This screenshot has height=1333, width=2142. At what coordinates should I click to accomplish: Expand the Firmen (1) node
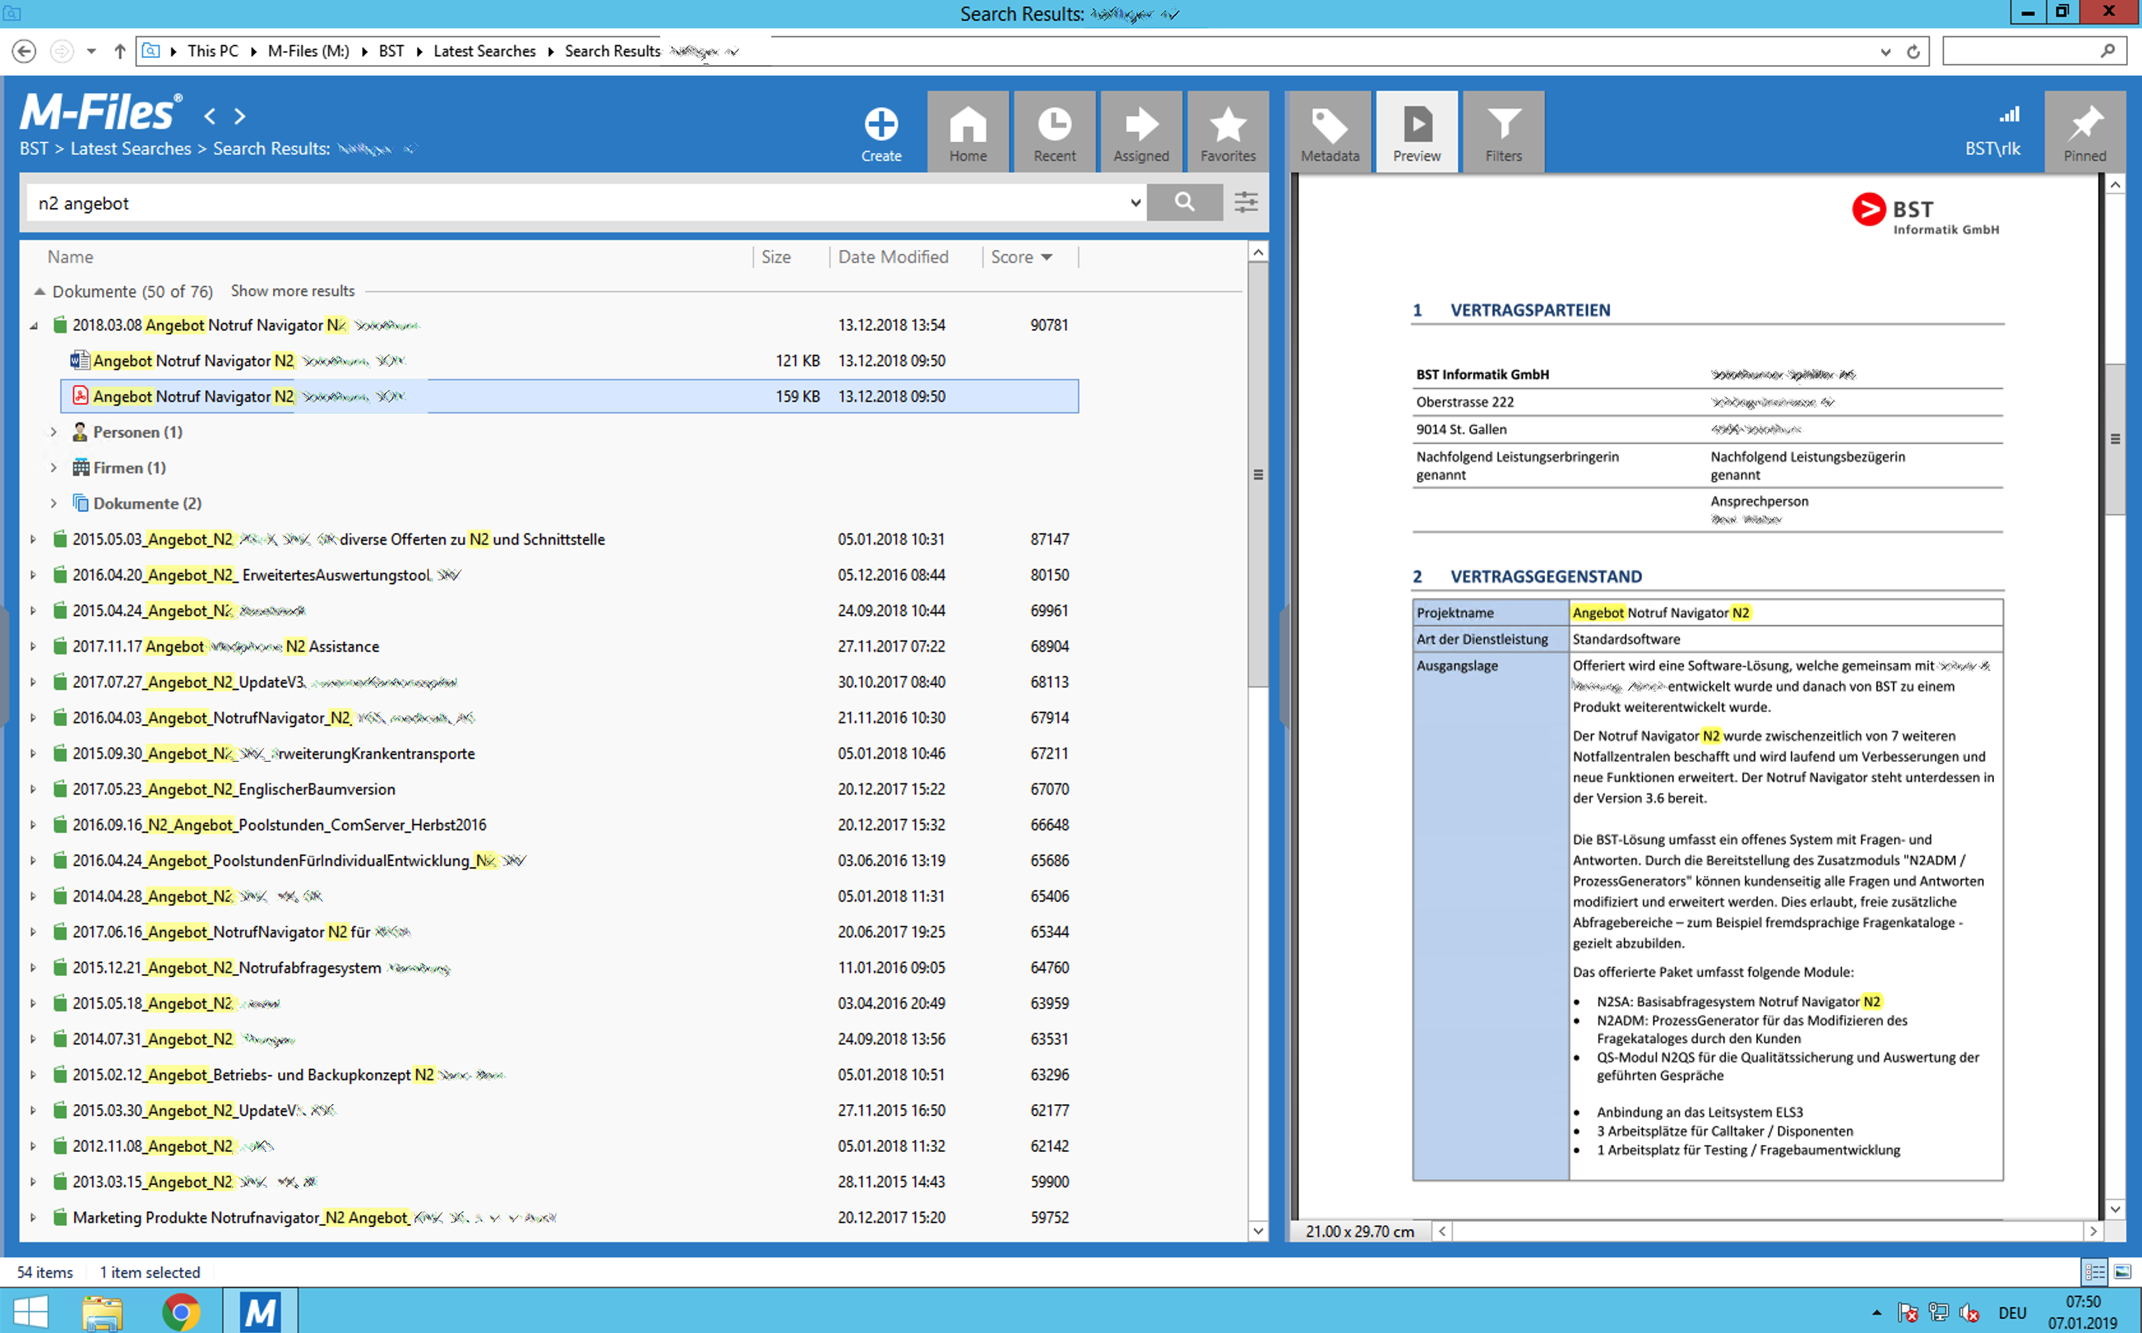[53, 468]
